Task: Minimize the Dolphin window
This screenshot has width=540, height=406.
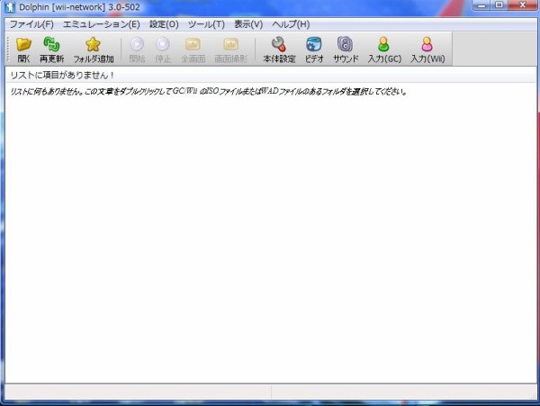Action: (x=482, y=5)
